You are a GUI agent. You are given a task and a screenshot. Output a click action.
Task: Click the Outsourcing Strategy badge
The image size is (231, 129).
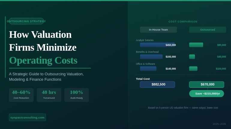tap(26, 21)
